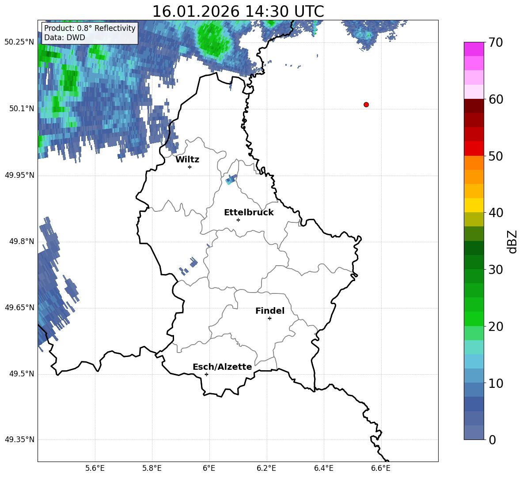Click the 5.8°E longitude label
Viewport: 523px width, 477px height.
152,468
